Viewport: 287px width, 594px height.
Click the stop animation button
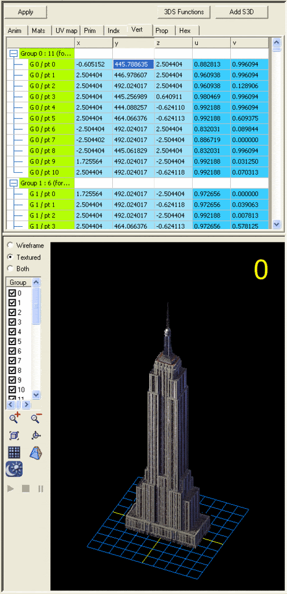(25, 488)
